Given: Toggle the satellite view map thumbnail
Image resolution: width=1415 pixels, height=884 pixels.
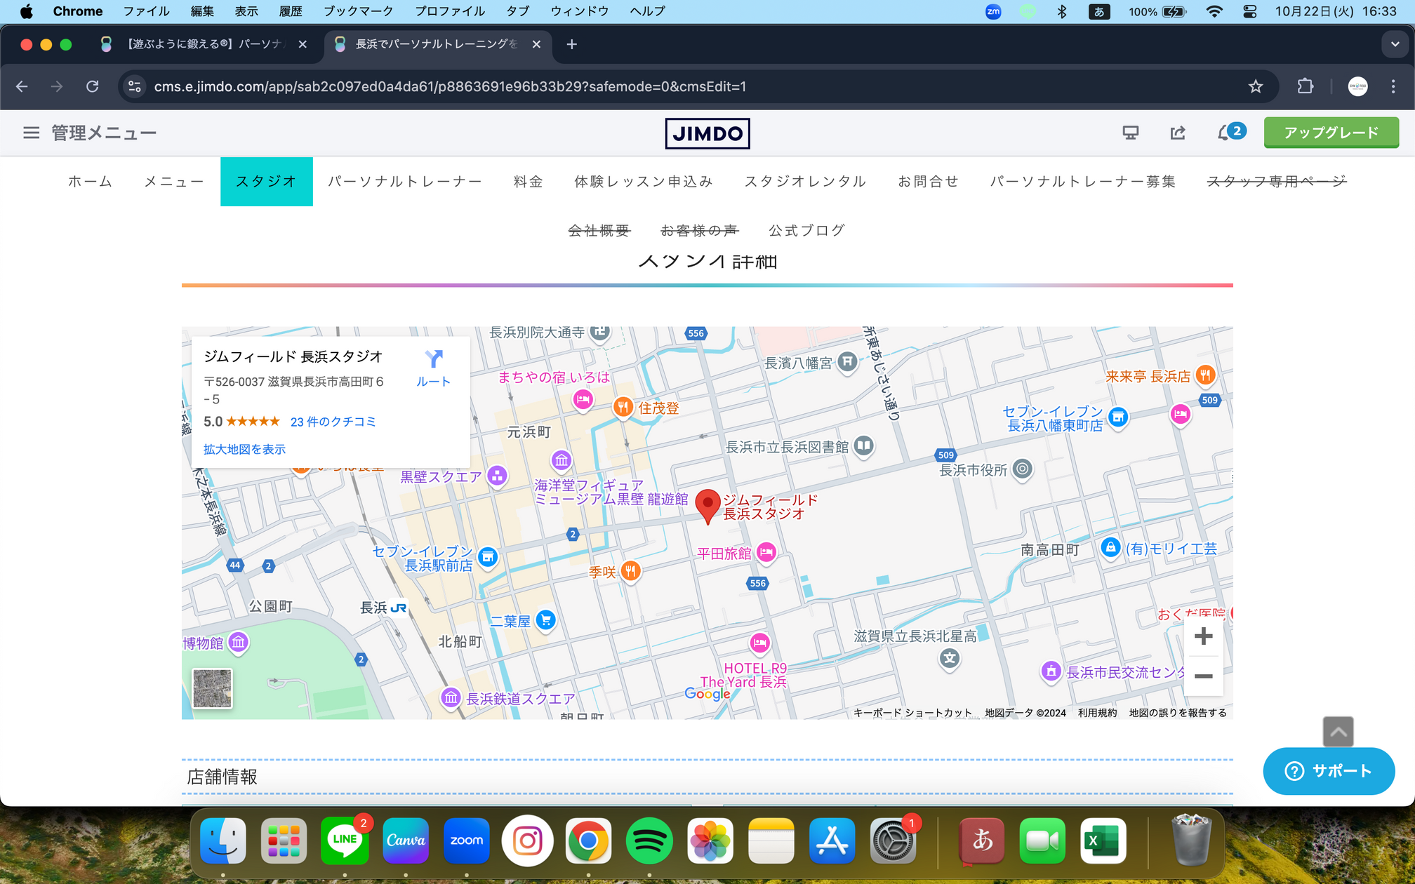Looking at the screenshot, I should (212, 688).
